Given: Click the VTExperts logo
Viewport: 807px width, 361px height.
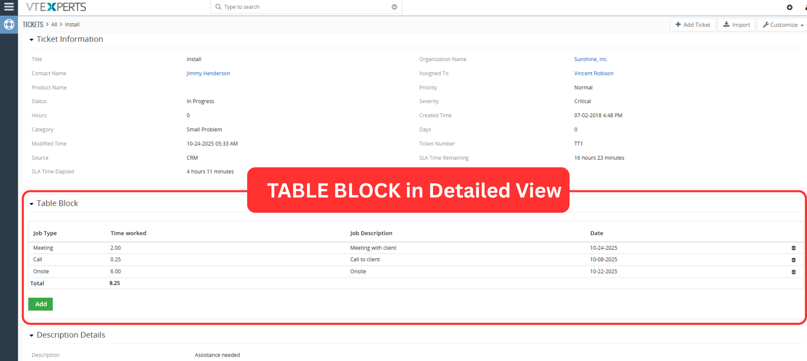Looking at the screenshot, I should point(56,7).
